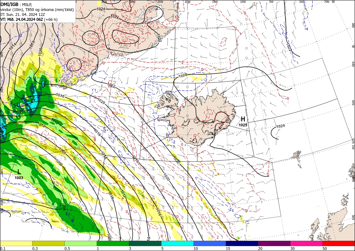Click the 20W longitude label at the top
The image size is (355, 251).
187,2
